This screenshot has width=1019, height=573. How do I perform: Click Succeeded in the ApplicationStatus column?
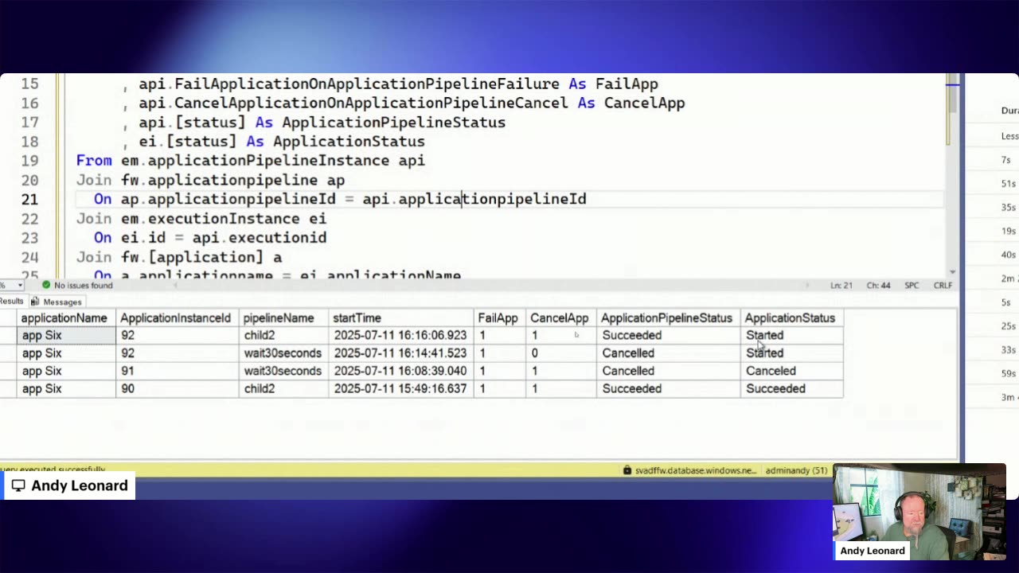[791, 388]
